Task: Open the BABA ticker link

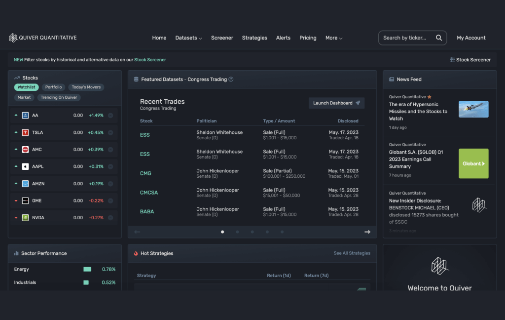Action: tap(147, 212)
